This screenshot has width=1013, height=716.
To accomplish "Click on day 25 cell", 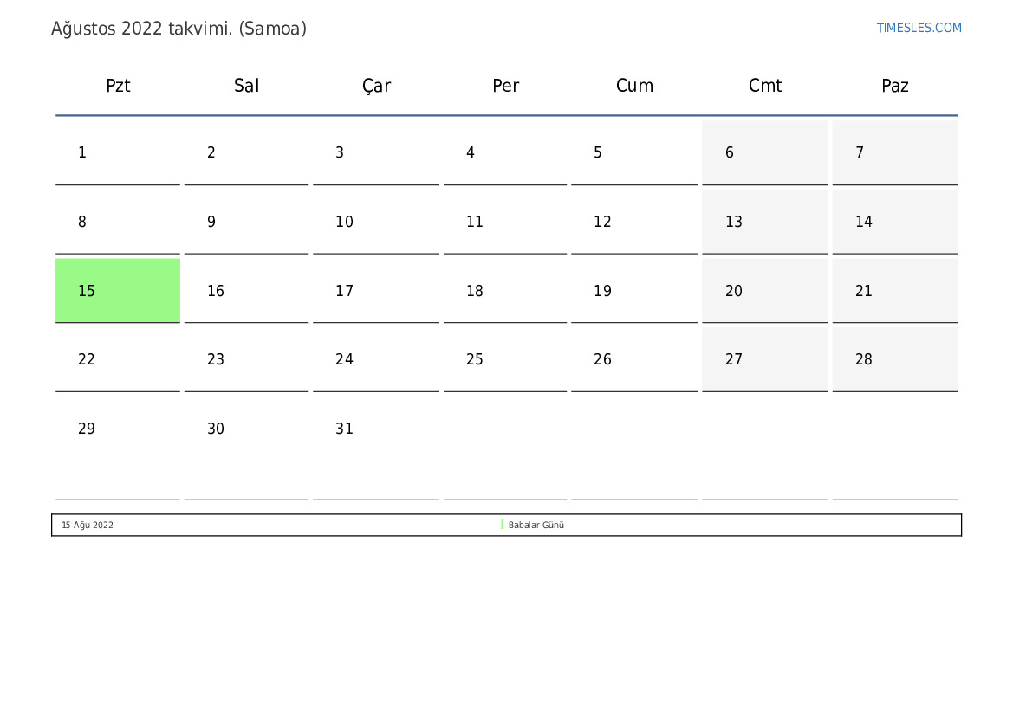I will [x=505, y=360].
